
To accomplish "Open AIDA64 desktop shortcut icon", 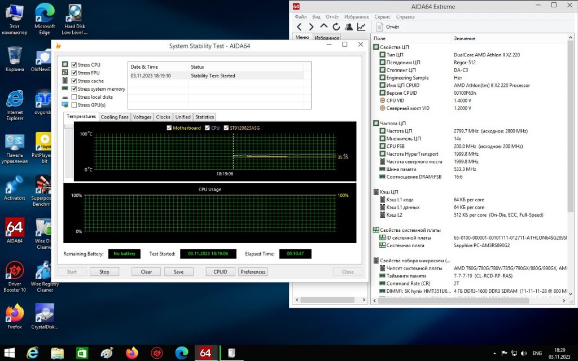I will 15,231.
